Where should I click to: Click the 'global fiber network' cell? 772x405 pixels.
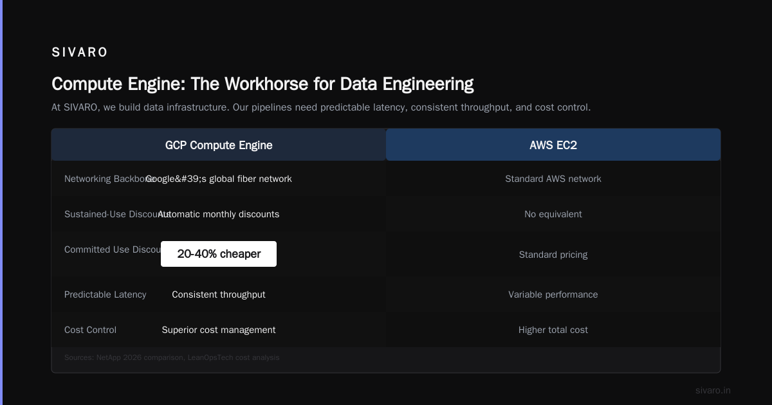coord(219,179)
